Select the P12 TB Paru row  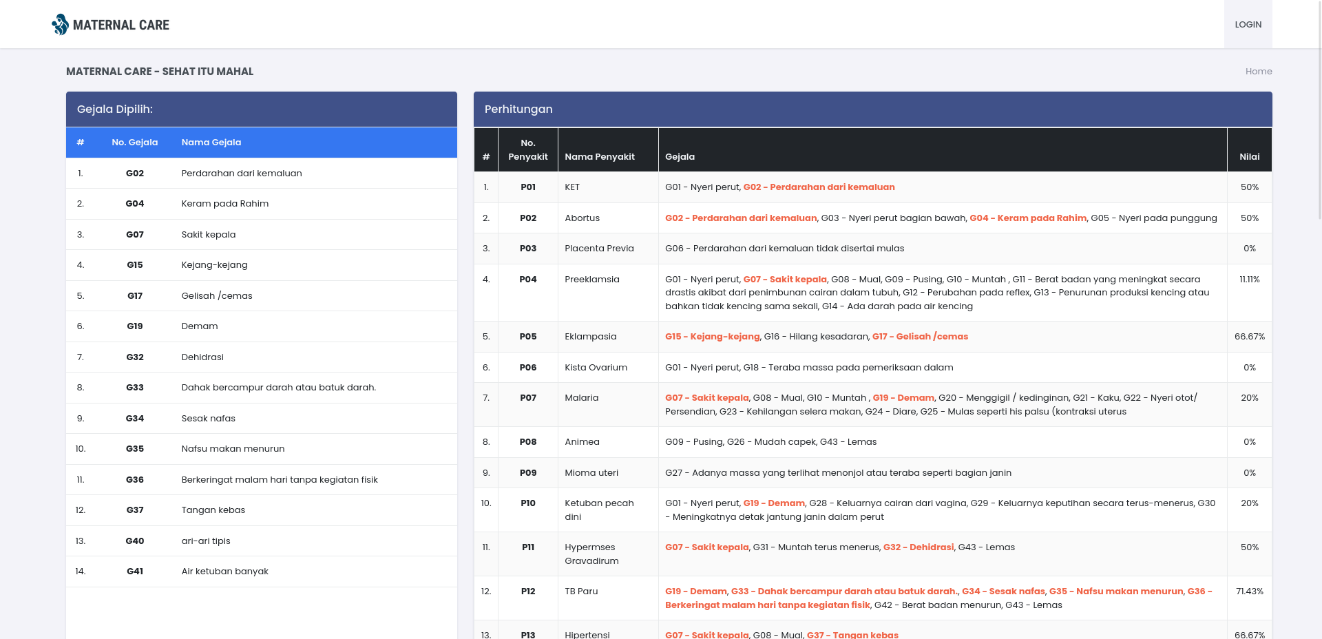pos(872,598)
